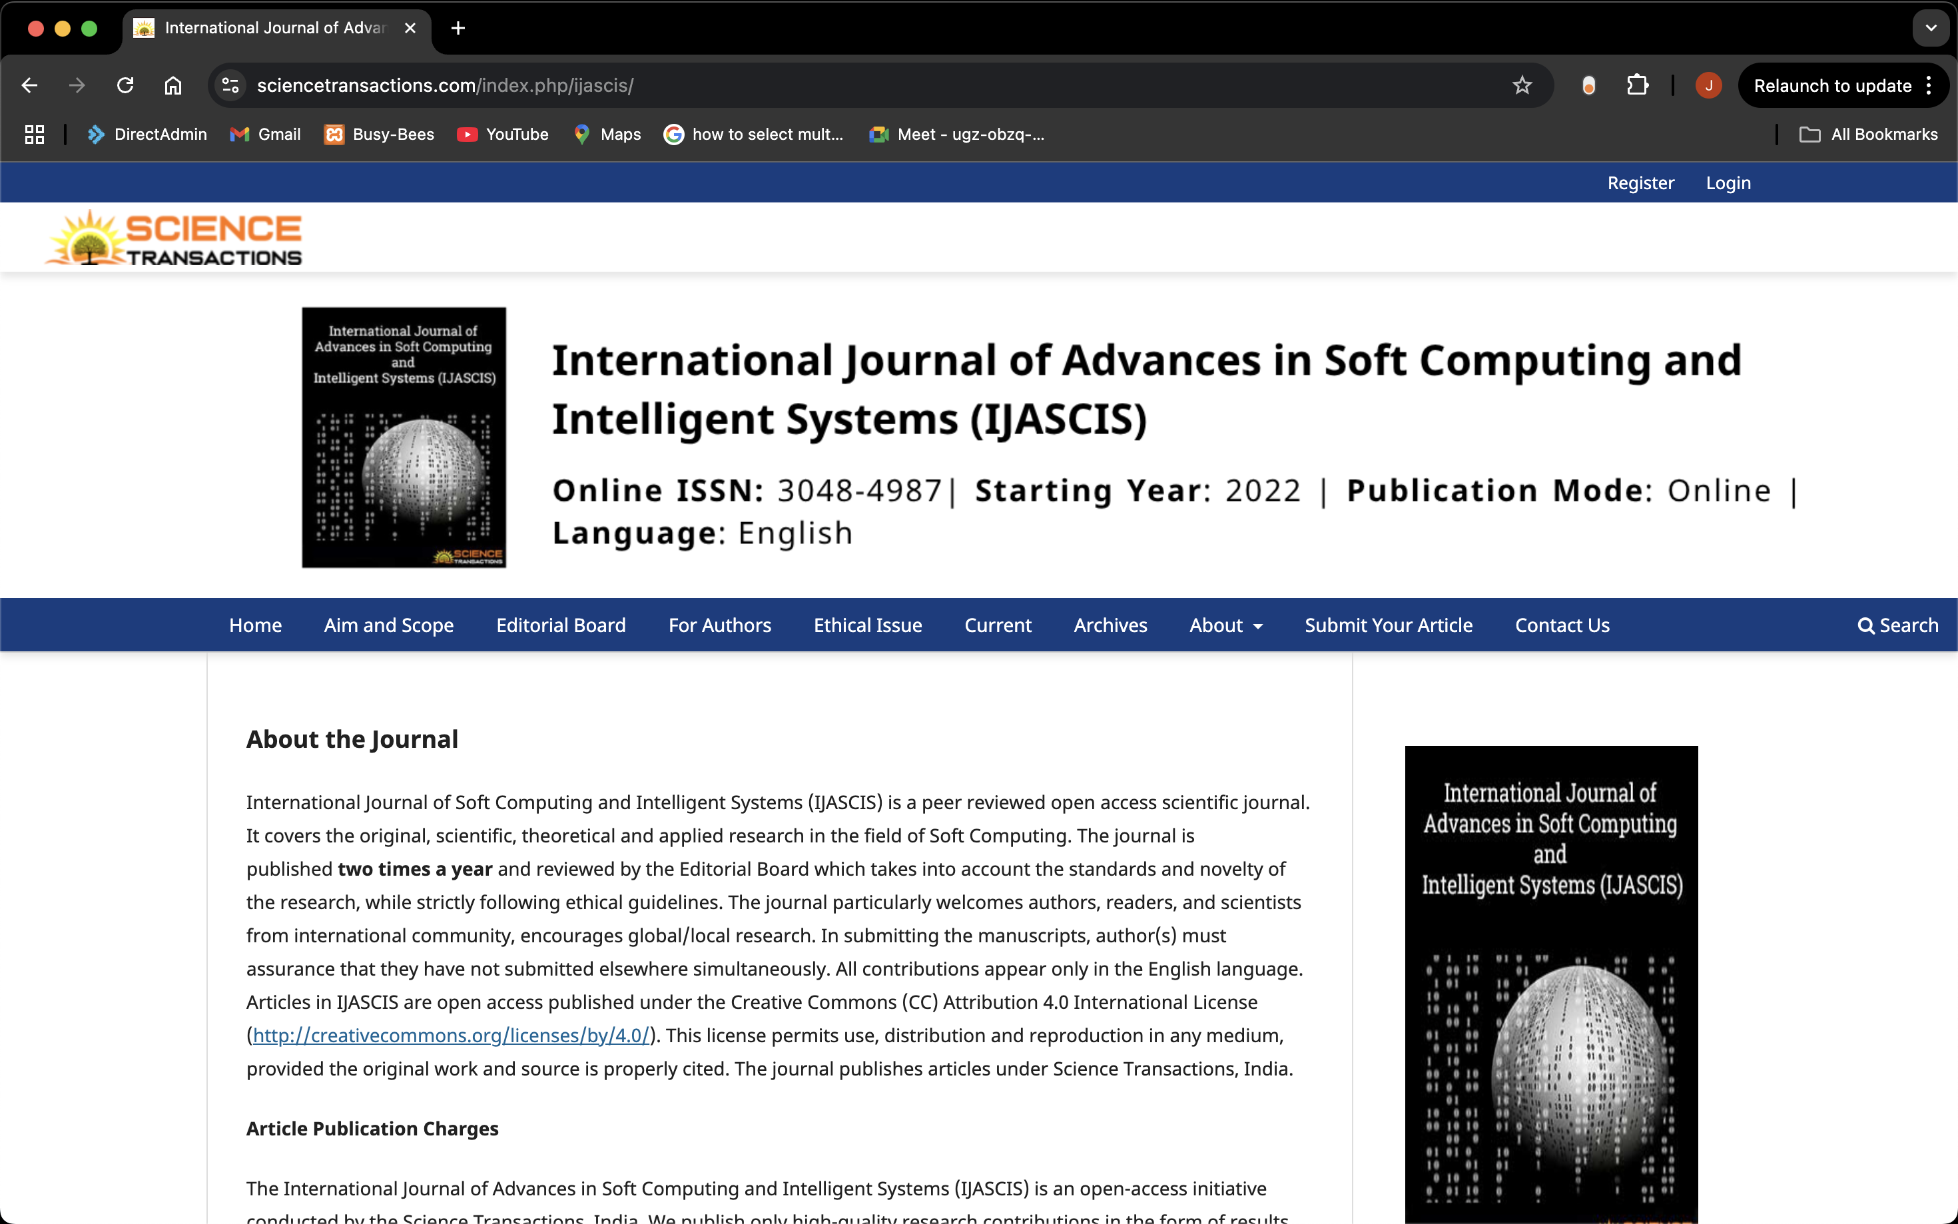The width and height of the screenshot is (1958, 1224).
Task: Open the profile avatar J
Action: (x=1709, y=85)
